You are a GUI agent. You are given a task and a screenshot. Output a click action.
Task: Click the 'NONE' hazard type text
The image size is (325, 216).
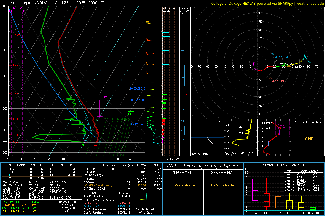pyautogui.click(x=308, y=139)
